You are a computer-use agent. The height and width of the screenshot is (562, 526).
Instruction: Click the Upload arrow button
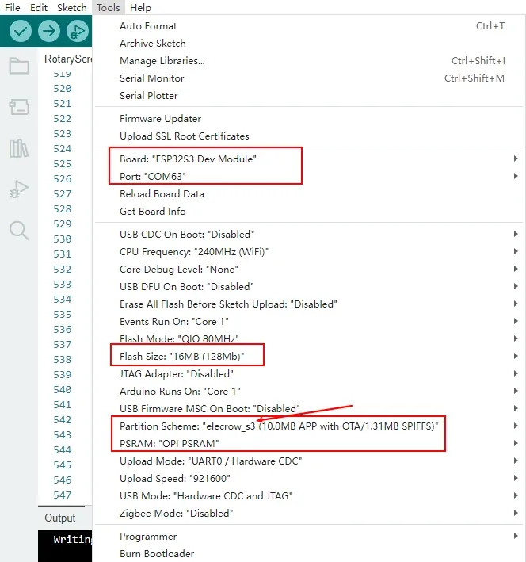49,31
